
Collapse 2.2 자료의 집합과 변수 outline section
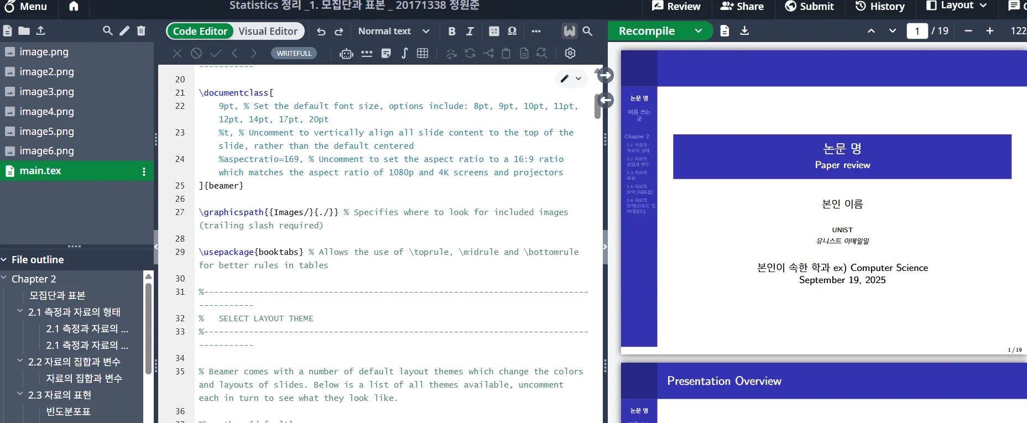20,361
